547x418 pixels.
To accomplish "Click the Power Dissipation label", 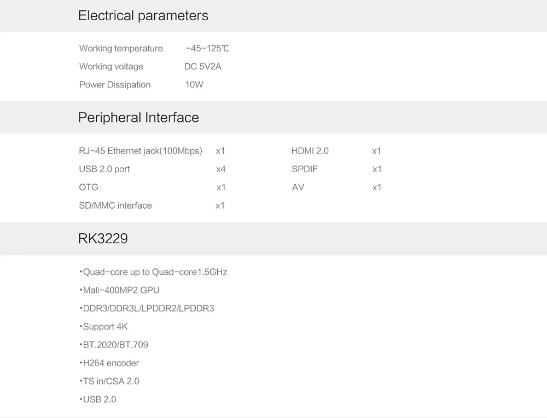I will pyautogui.click(x=115, y=85).
